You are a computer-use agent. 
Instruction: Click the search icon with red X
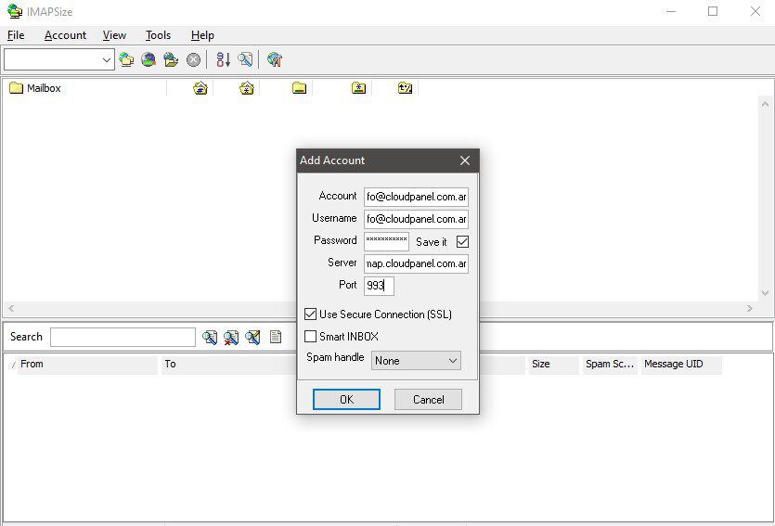point(231,337)
